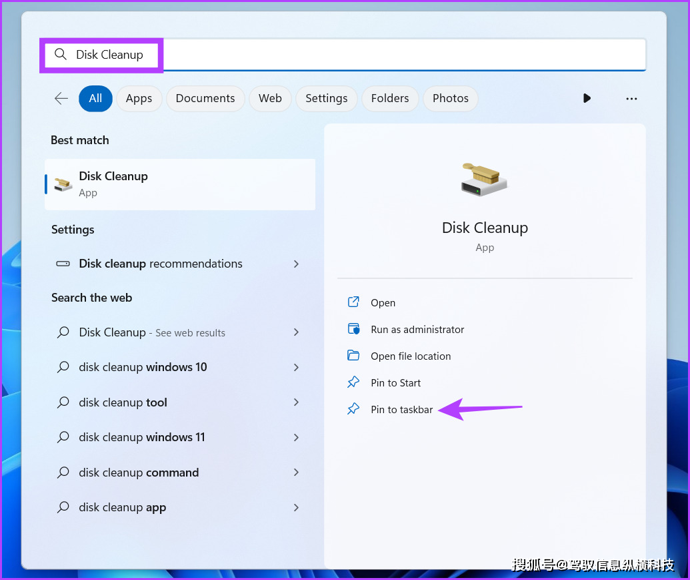This screenshot has width=690, height=580.
Task: Click the Disk Cleanup search input field
Action: click(x=343, y=55)
